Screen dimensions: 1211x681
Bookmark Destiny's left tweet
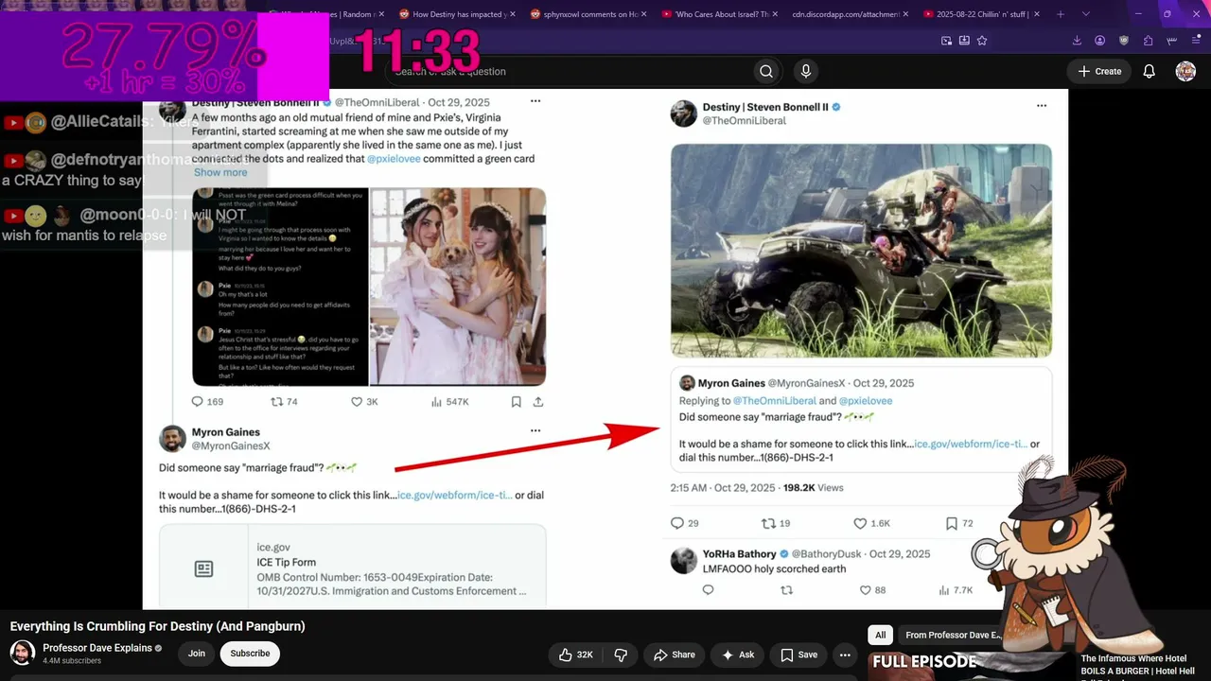(x=516, y=402)
